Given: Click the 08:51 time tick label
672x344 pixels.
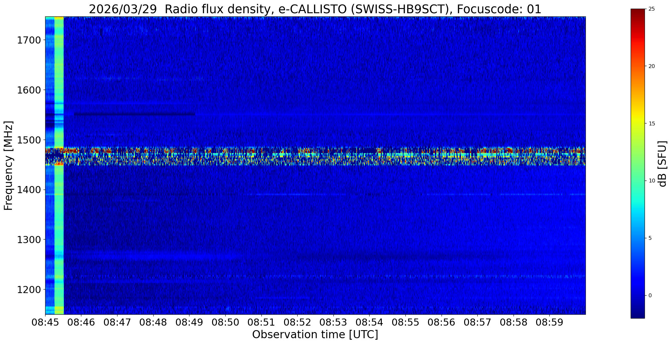Looking at the screenshot, I should (x=261, y=322).
